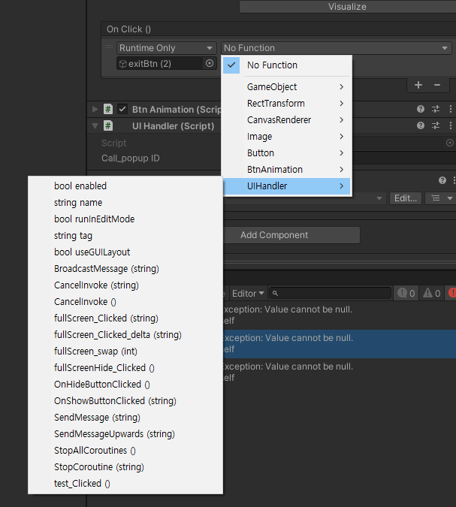456x507 pixels.
Task: Click the Visualize button
Action: [x=348, y=7]
